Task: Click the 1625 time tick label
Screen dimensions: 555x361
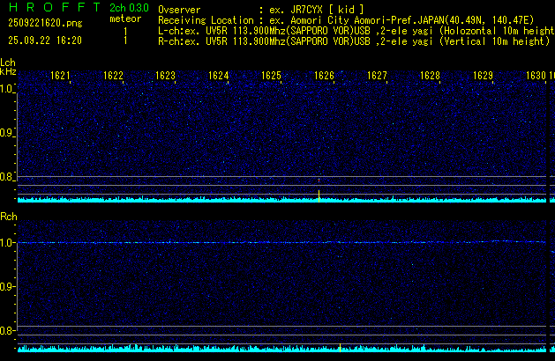Action: click(272, 76)
